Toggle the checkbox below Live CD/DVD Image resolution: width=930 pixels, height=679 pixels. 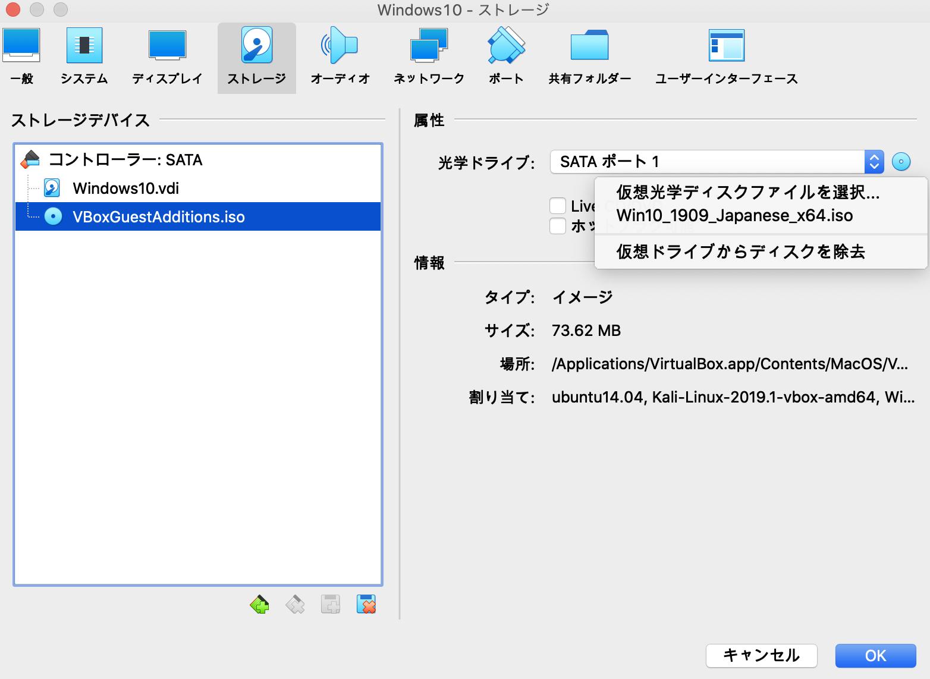coord(558,225)
